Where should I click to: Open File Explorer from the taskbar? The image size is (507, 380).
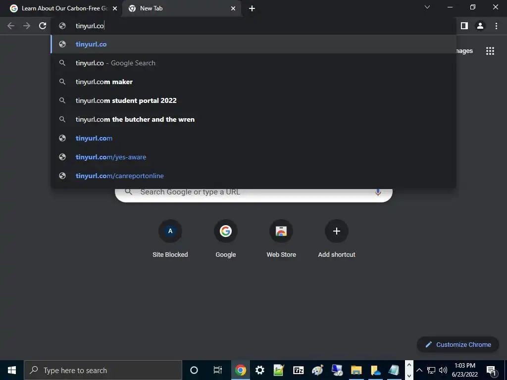tap(356, 370)
